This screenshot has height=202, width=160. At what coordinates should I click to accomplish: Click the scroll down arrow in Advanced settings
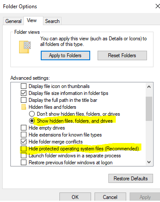pos(149,162)
